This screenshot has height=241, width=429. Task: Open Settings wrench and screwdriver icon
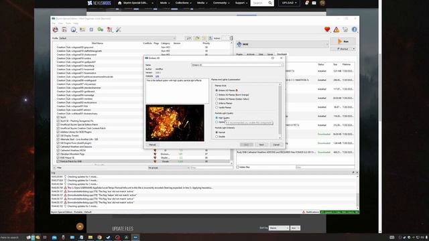pyautogui.click(x=119, y=29)
